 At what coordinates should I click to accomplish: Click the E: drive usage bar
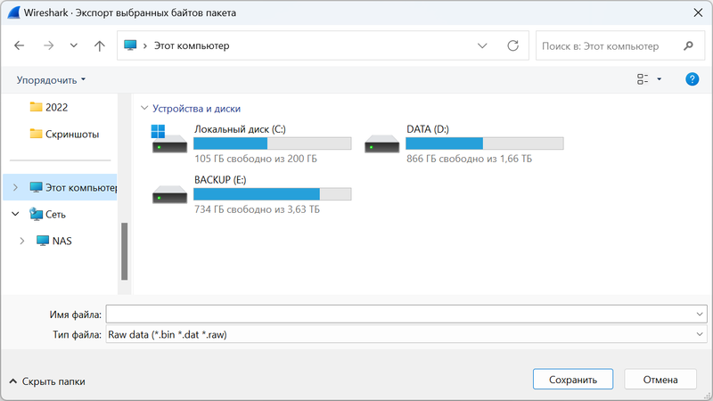coord(273,194)
